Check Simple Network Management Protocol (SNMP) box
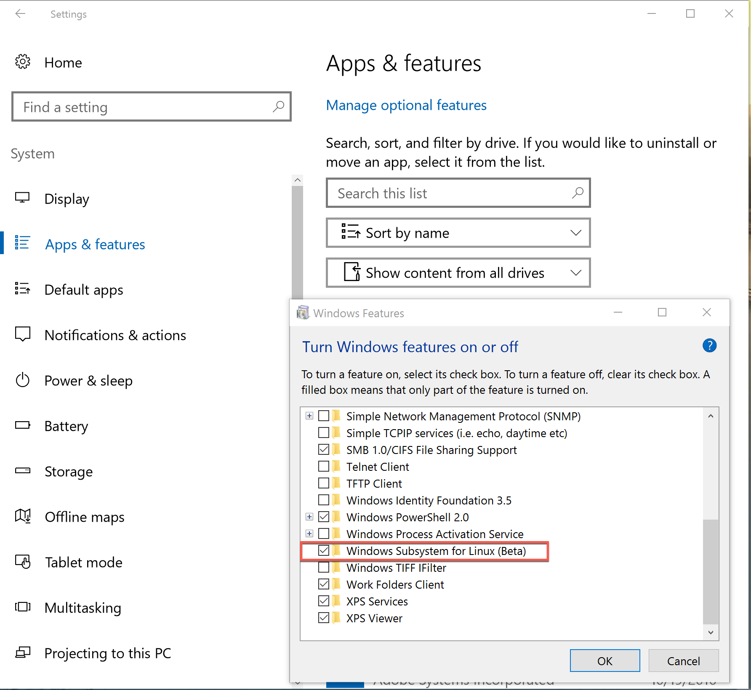 tap(324, 416)
